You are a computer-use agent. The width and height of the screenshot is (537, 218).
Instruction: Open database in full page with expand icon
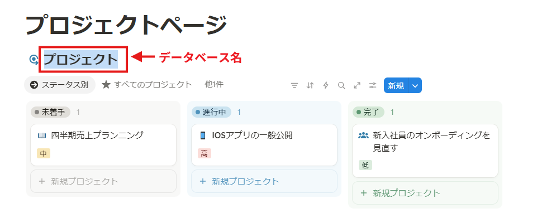(x=357, y=85)
